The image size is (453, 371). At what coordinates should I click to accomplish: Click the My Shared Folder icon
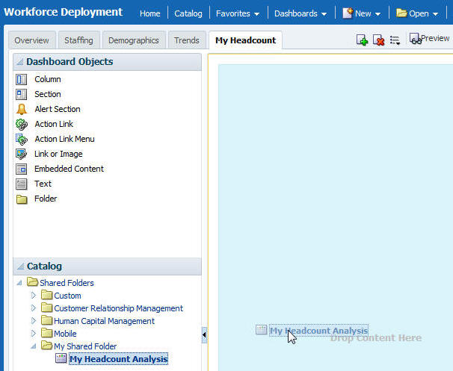tap(46, 346)
